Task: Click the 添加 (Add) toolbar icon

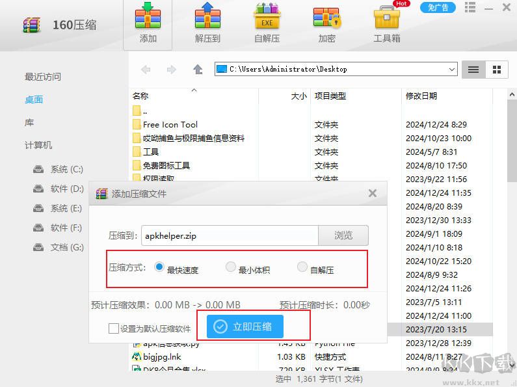Action: [148, 23]
